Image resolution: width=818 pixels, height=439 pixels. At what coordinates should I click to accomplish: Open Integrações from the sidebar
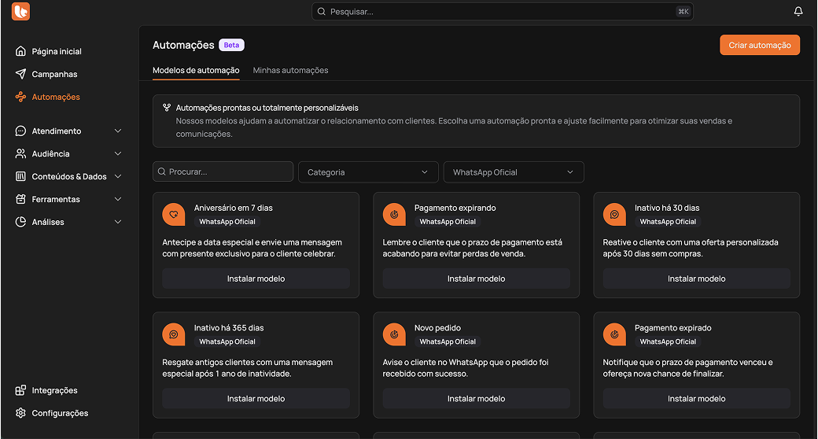click(x=54, y=390)
